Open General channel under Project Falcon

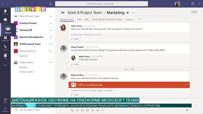[23, 67]
